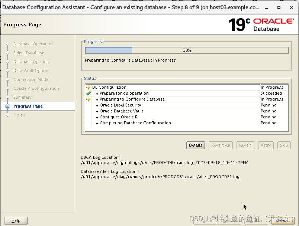Viewport: 299px width, 226px height.
Task: Click the Retry button
Action: pyautogui.click(x=266, y=145)
